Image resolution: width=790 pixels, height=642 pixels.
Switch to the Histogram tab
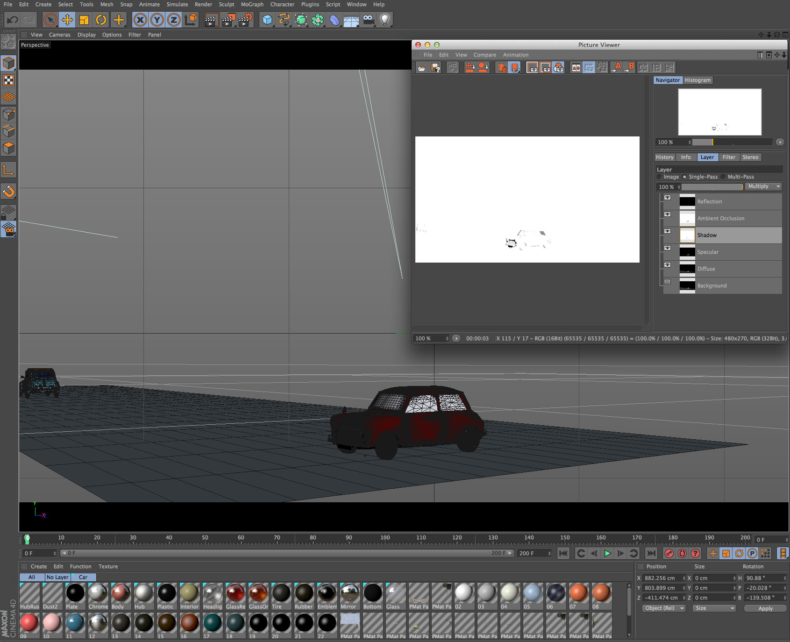pyautogui.click(x=697, y=80)
